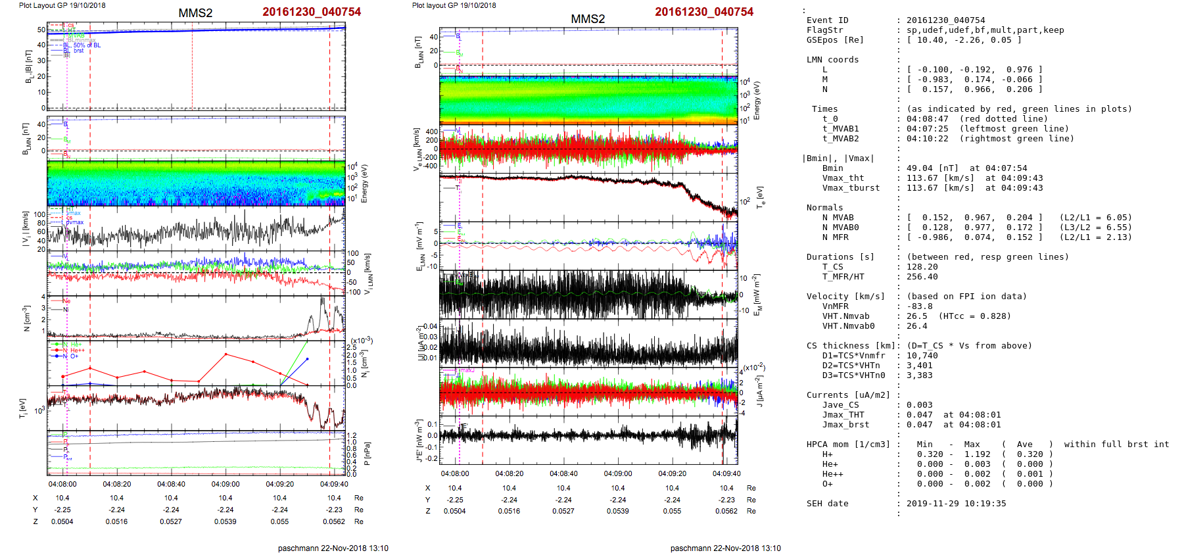Click the paschmann footer under left plot
The height and width of the screenshot is (553, 1186).
333,548
